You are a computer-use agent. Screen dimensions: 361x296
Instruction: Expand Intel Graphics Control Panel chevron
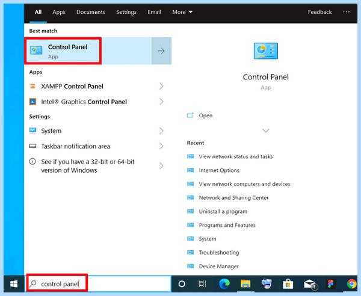[161, 102]
